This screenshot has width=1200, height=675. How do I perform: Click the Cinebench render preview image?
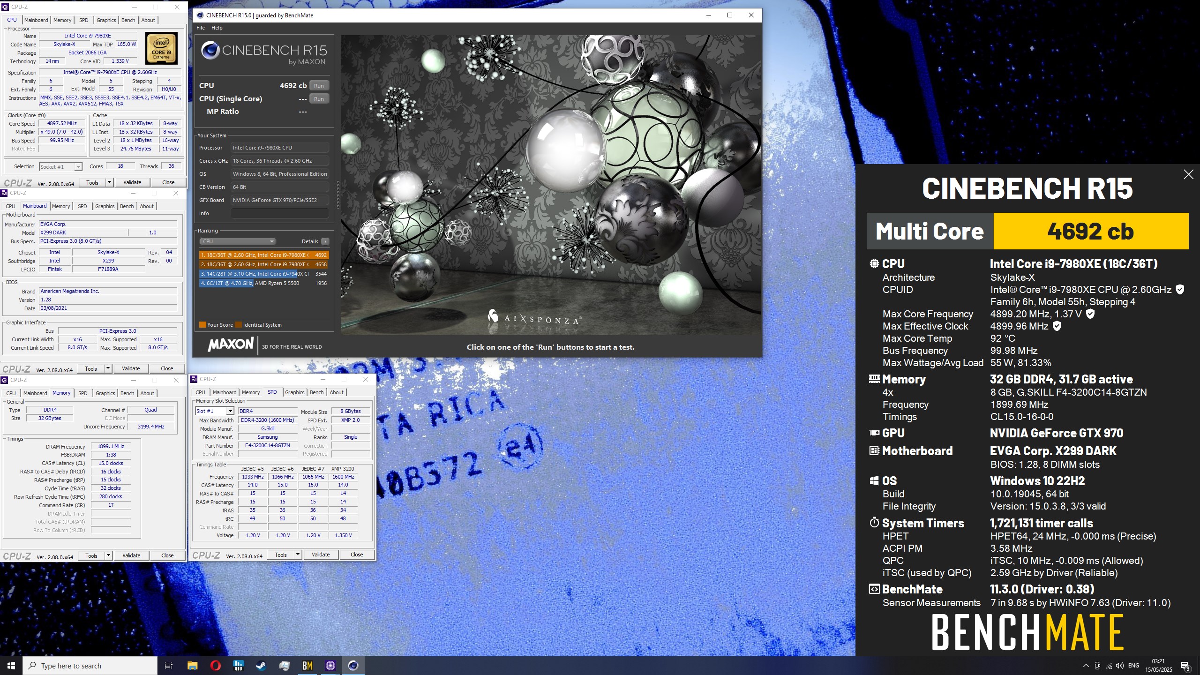(x=550, y=185)
